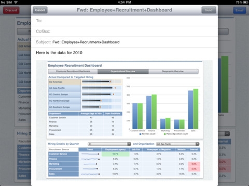Edit the Subject line text
The width and height of the screenshot is (249, 186).
click(x=86, y=42)
